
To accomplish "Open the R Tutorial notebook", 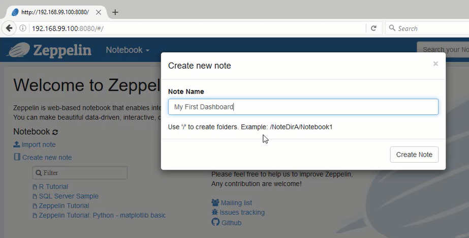I will (x=53, y=187).
